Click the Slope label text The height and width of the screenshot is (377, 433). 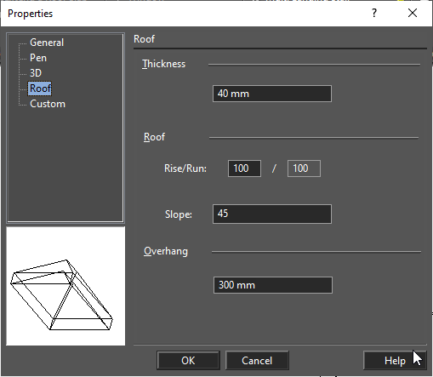click(x=179, y=214)
